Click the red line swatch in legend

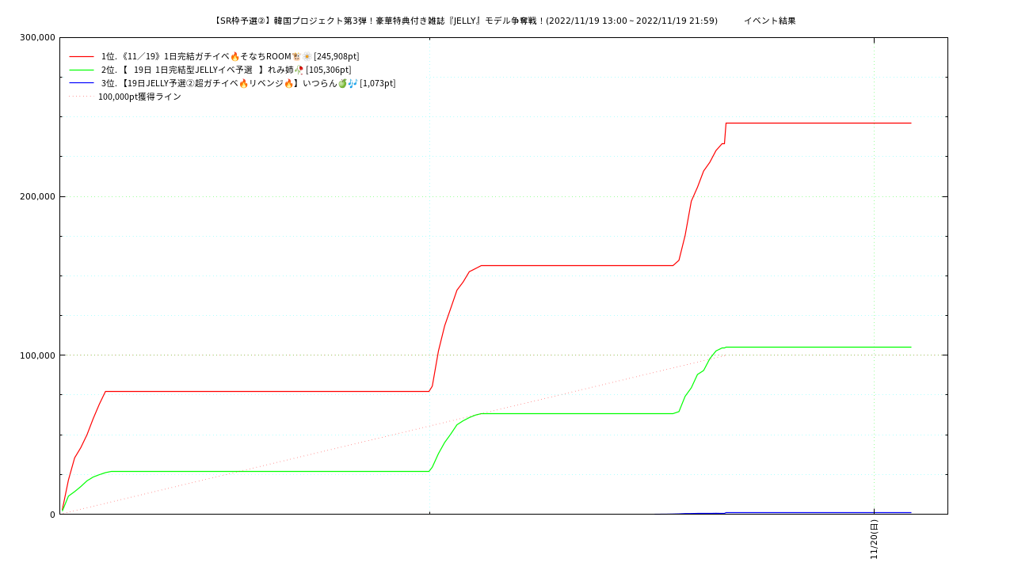(82, 56)
